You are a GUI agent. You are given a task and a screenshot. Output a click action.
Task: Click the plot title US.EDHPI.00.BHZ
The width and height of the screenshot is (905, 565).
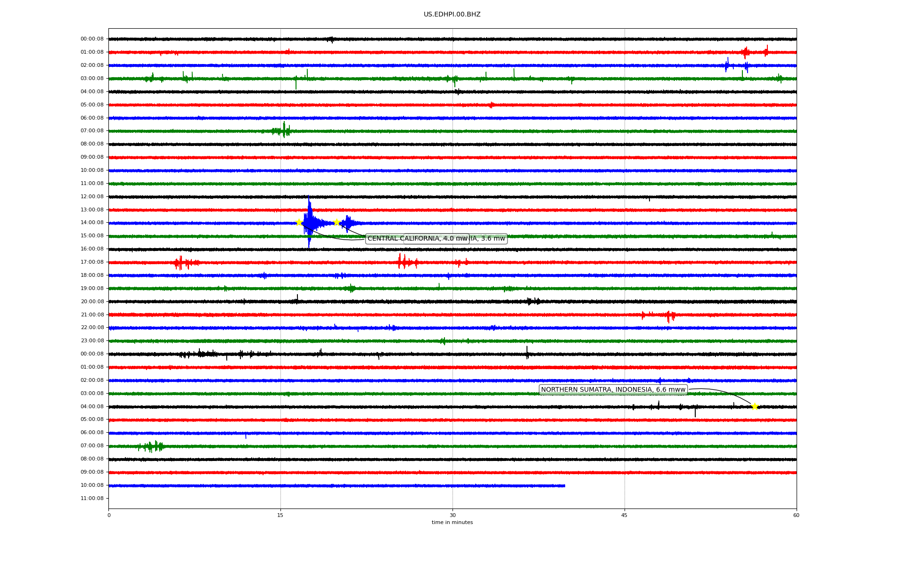pyautogui.click(x=452, y=15)
